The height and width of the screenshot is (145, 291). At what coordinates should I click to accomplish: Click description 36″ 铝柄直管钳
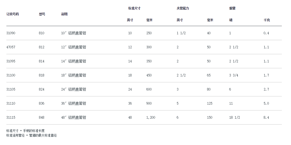(x=73, y=103)
